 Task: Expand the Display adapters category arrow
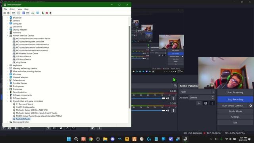click(8, 30)
